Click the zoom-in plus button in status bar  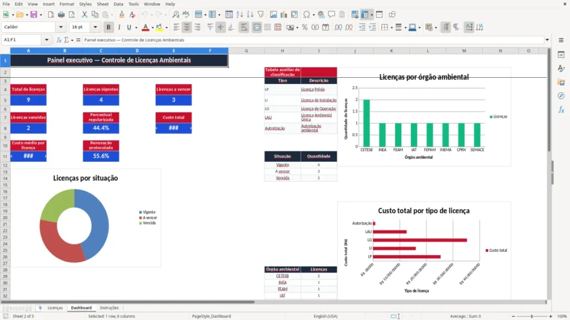coord(551,316)
